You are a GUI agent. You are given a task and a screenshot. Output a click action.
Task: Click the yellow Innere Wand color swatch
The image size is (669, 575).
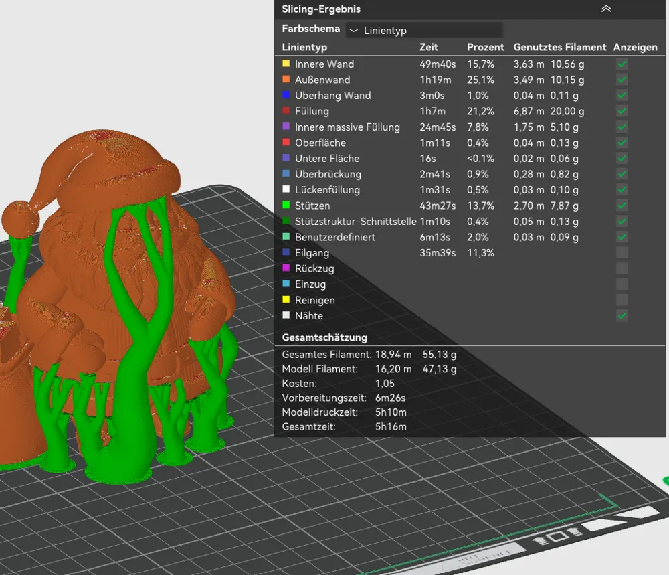286,64
